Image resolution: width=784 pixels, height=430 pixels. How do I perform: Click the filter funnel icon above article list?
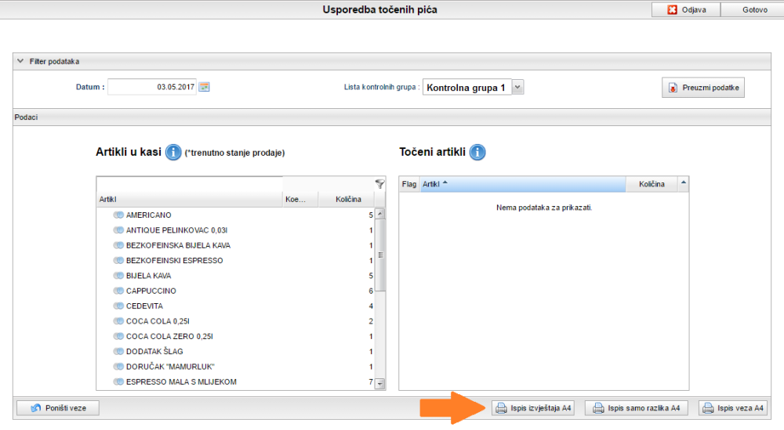tap(380, 184)
